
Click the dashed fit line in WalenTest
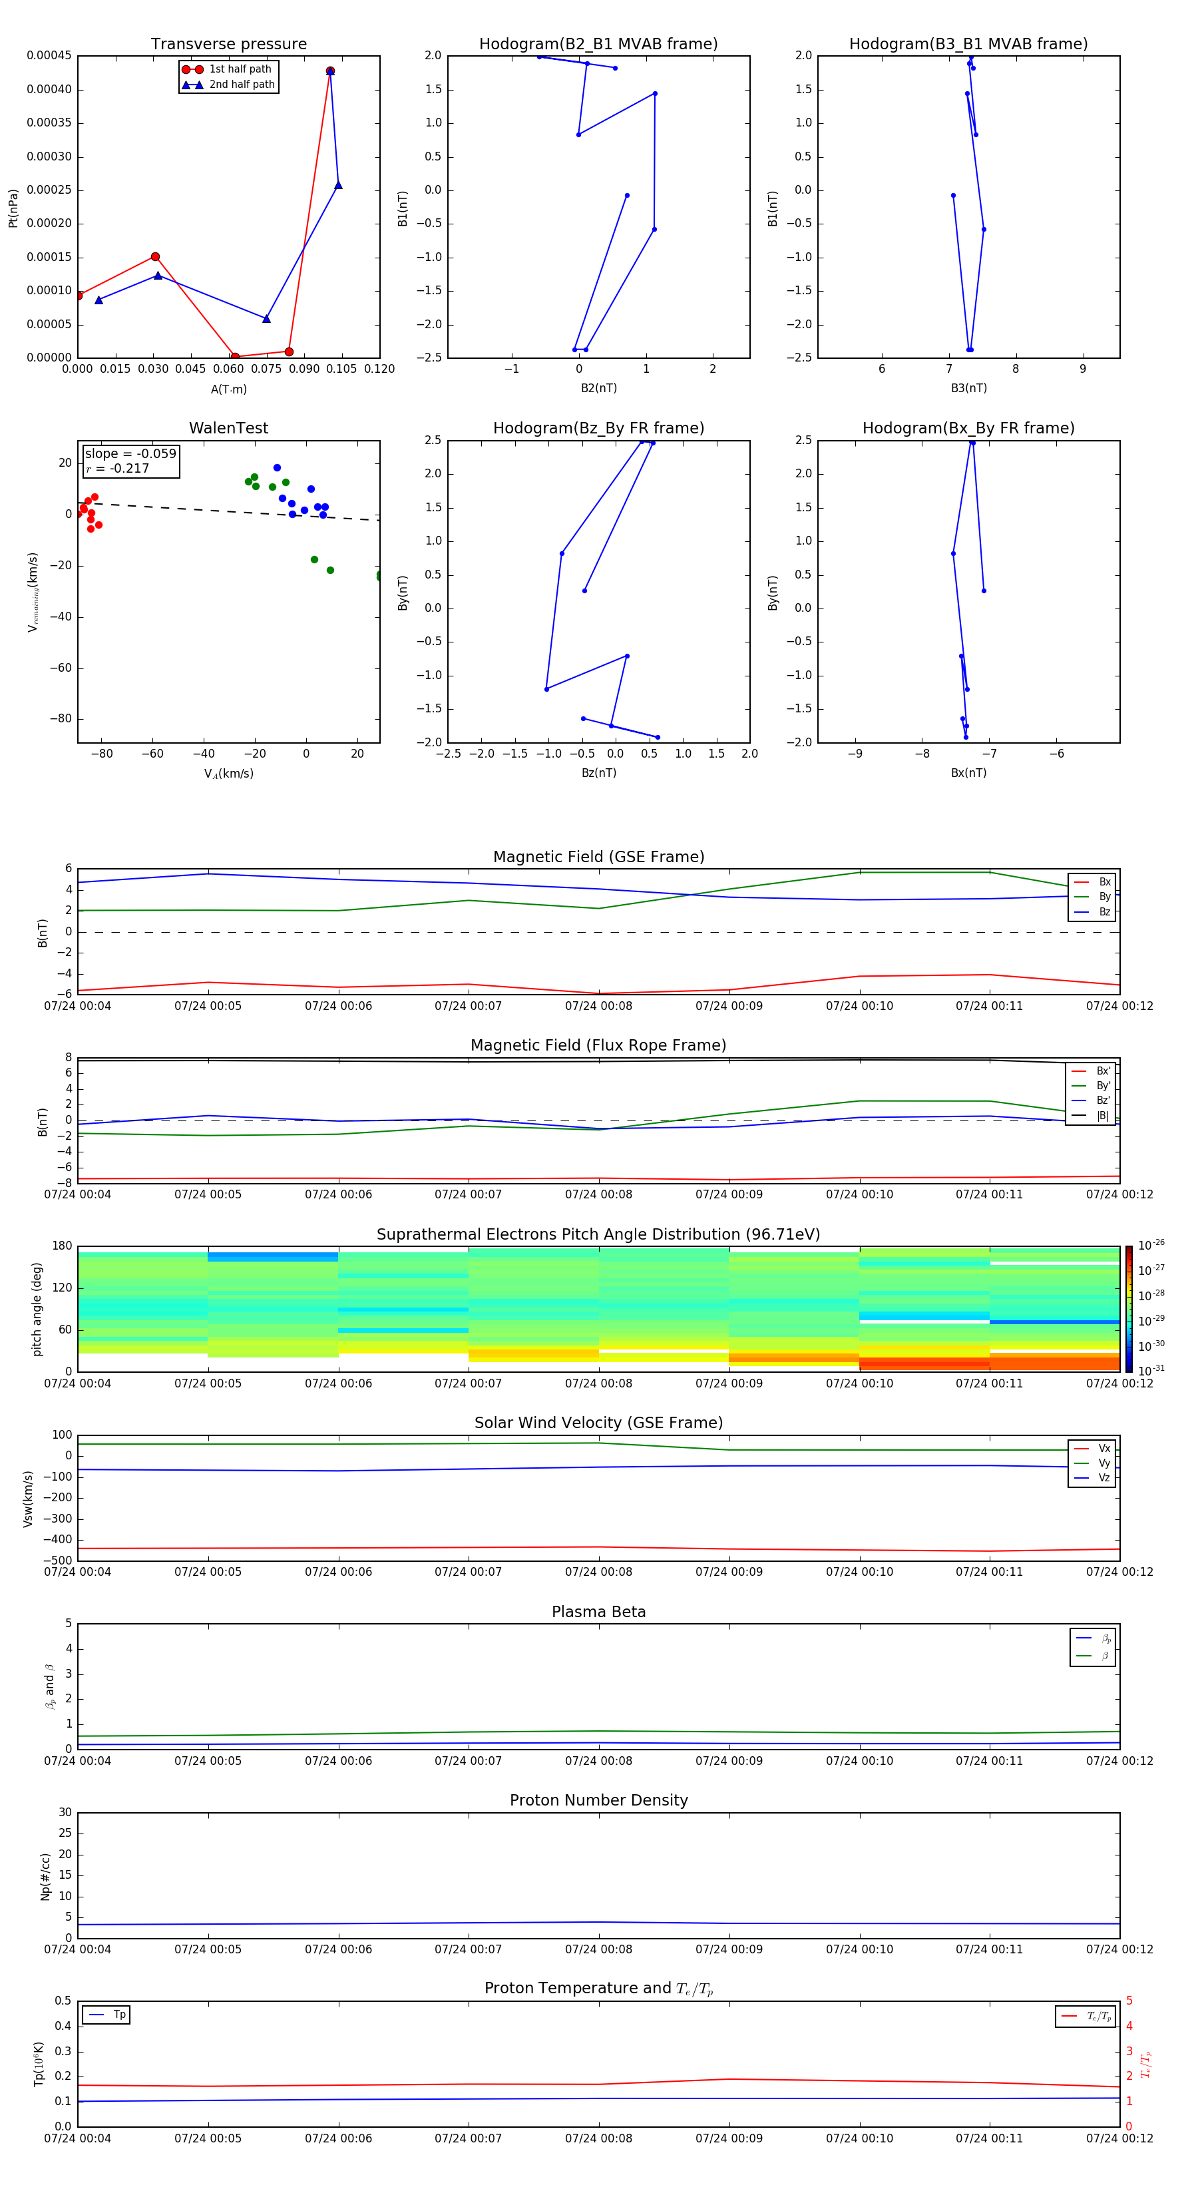[228, 511]
